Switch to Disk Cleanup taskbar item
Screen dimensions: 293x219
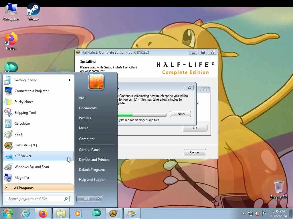[x=132, y=213]
